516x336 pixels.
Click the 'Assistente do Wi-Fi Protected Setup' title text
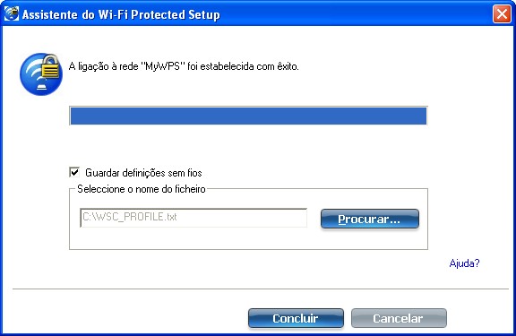121,15
